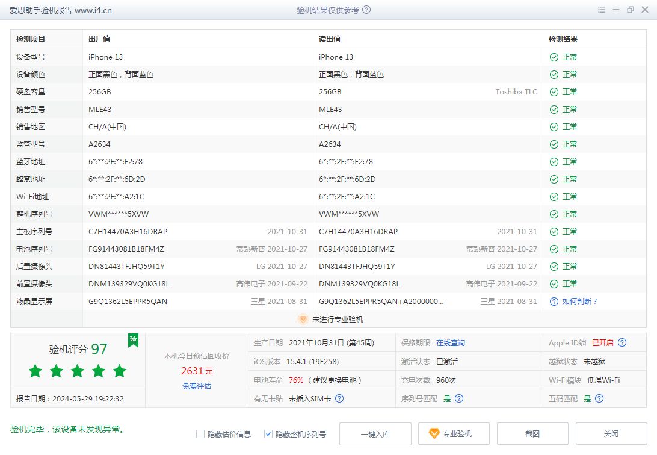Uncheck the 隐藏整机序列号 checkbox
This screenshot has width=657, height=455.
[x=268, y=434]
